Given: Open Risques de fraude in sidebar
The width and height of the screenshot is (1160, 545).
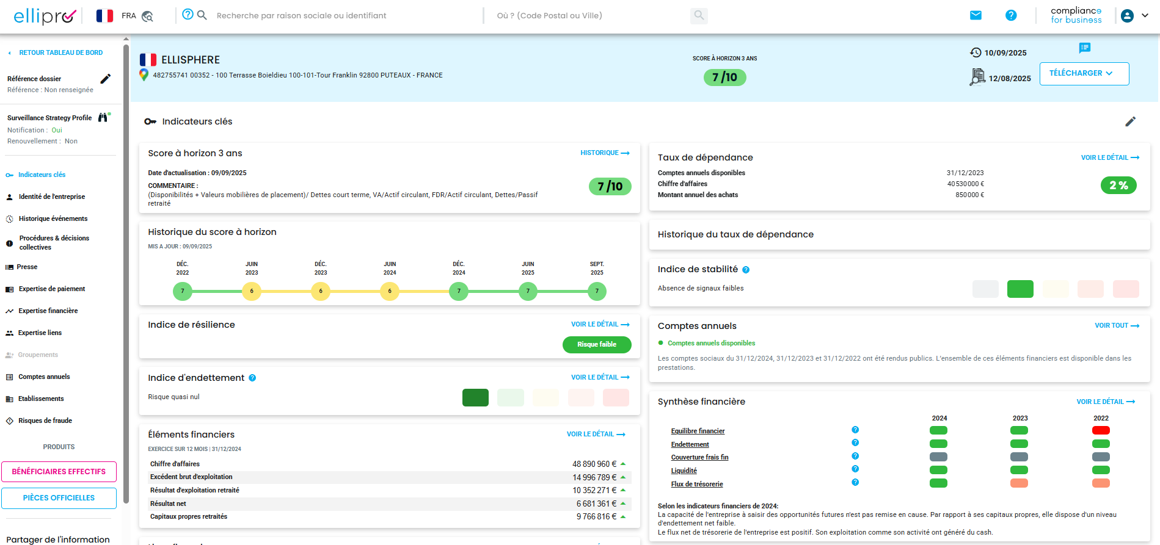Looking at the screenshot, I should (45, 420).
